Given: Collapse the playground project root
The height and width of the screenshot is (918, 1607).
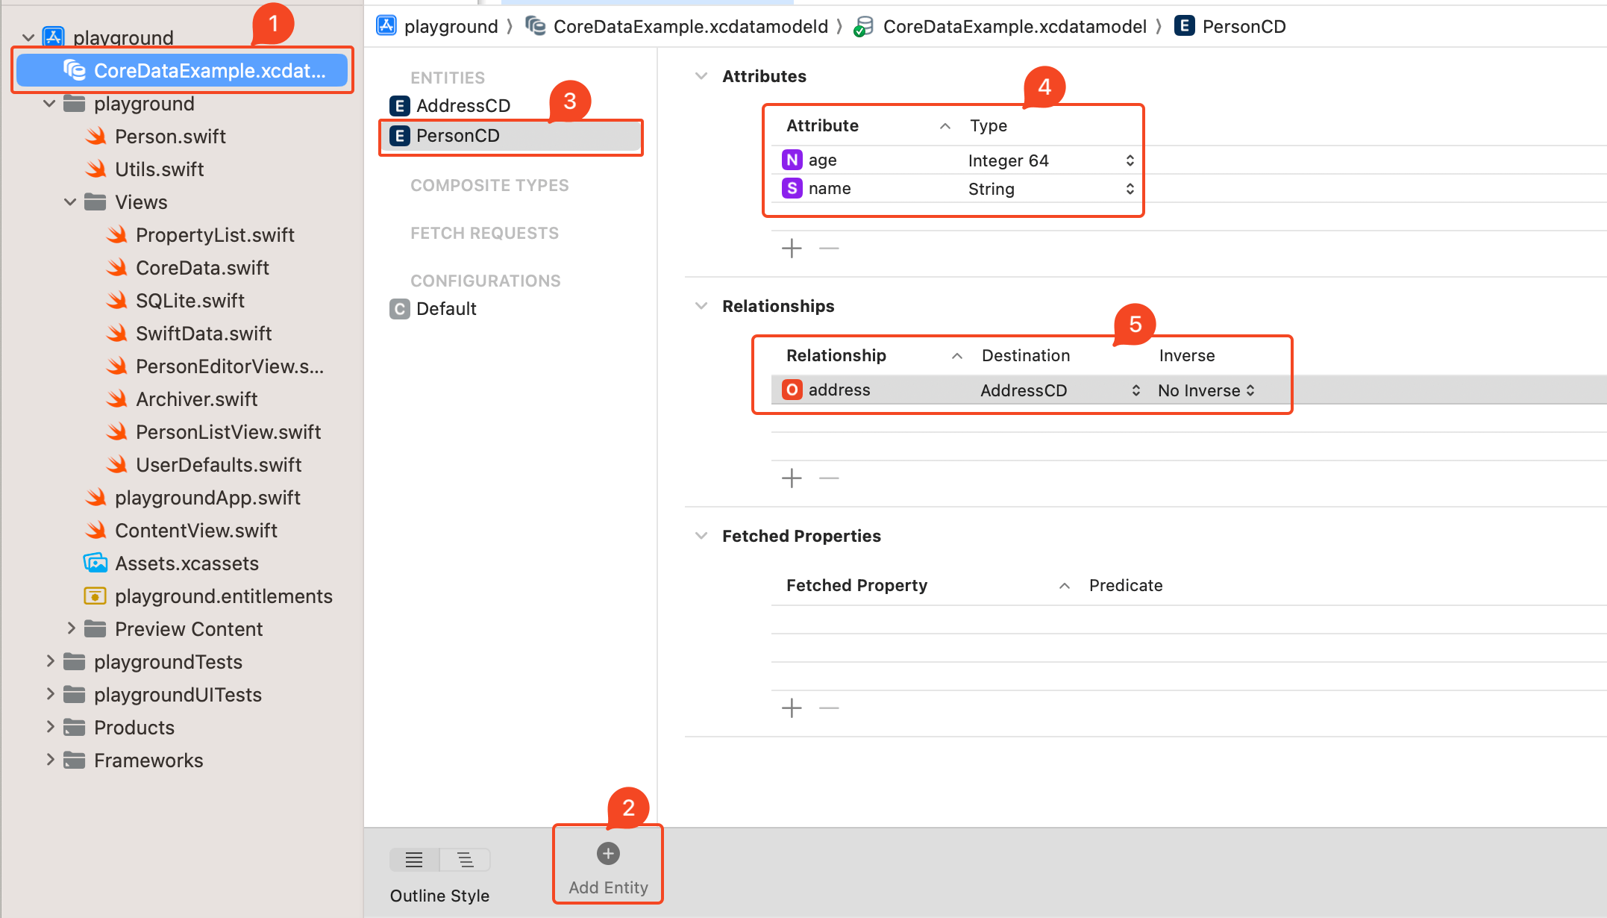Looking at the screenshot, I should click(x=28, y=38).
